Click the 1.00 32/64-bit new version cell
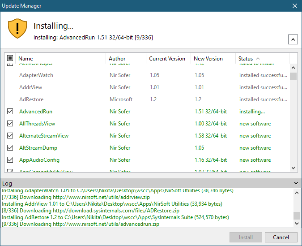 (211, 124)
